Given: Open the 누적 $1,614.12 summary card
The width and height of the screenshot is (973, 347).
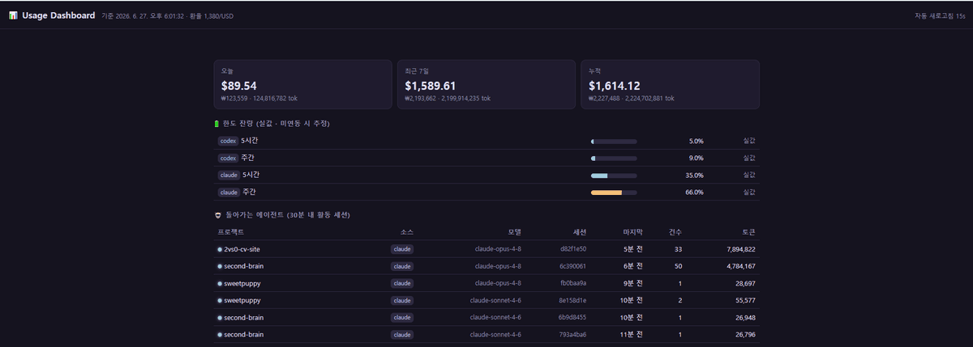Looking at the screenshot, I should (x=670, y=84).
